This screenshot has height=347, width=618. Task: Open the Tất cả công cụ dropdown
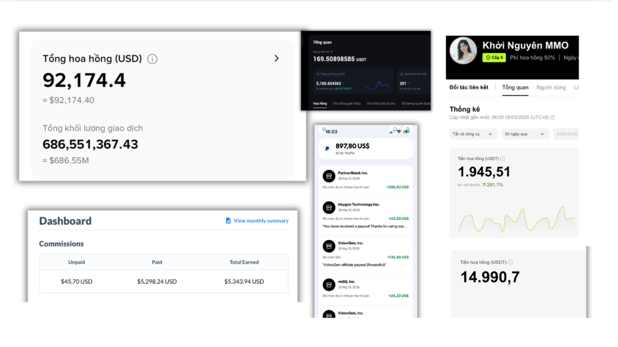click(473, 134)
